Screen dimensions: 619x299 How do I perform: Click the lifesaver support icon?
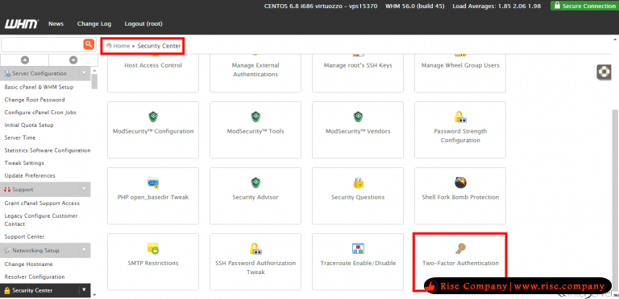(x=604, y=72)
